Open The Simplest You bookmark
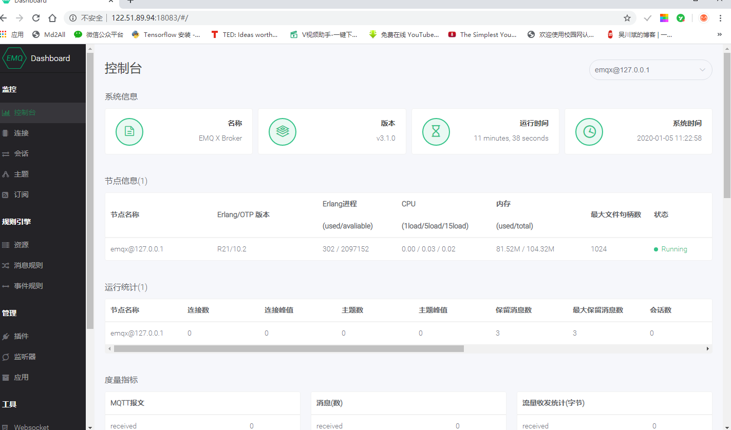 coord(482,34)
